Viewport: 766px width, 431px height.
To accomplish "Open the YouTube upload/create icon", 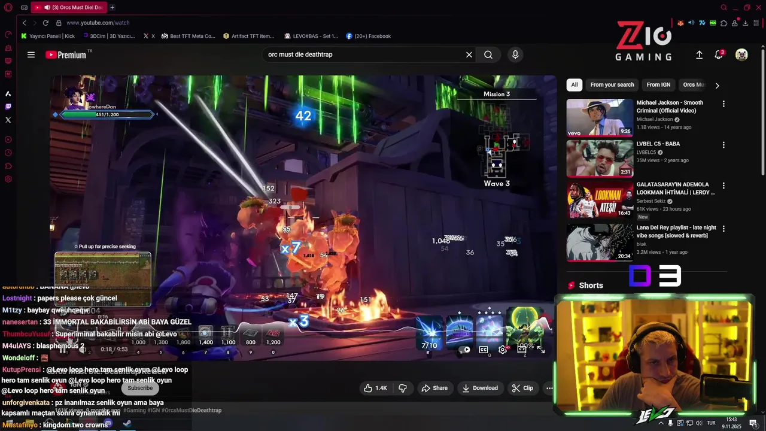I will click(699, 54).
